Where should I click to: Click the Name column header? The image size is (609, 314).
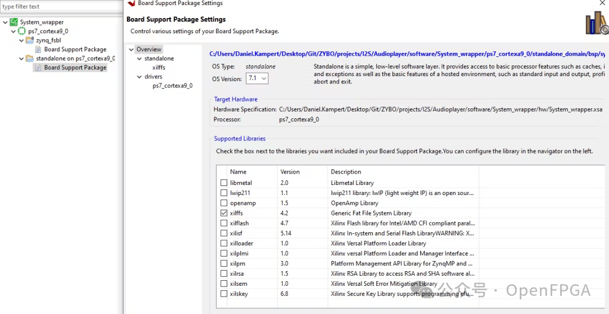point(238,171)
